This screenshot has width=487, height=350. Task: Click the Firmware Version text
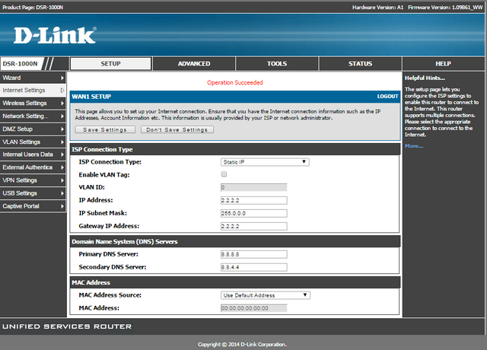pos(445,7)
